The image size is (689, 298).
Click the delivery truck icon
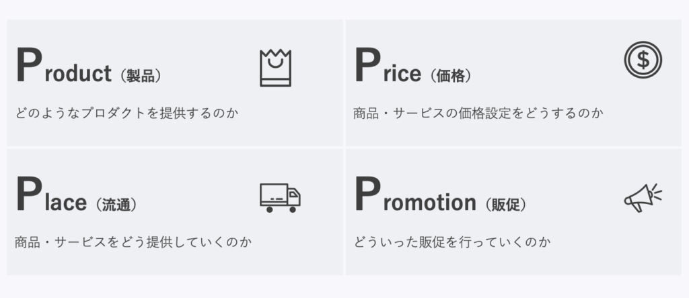pos(281,197)
